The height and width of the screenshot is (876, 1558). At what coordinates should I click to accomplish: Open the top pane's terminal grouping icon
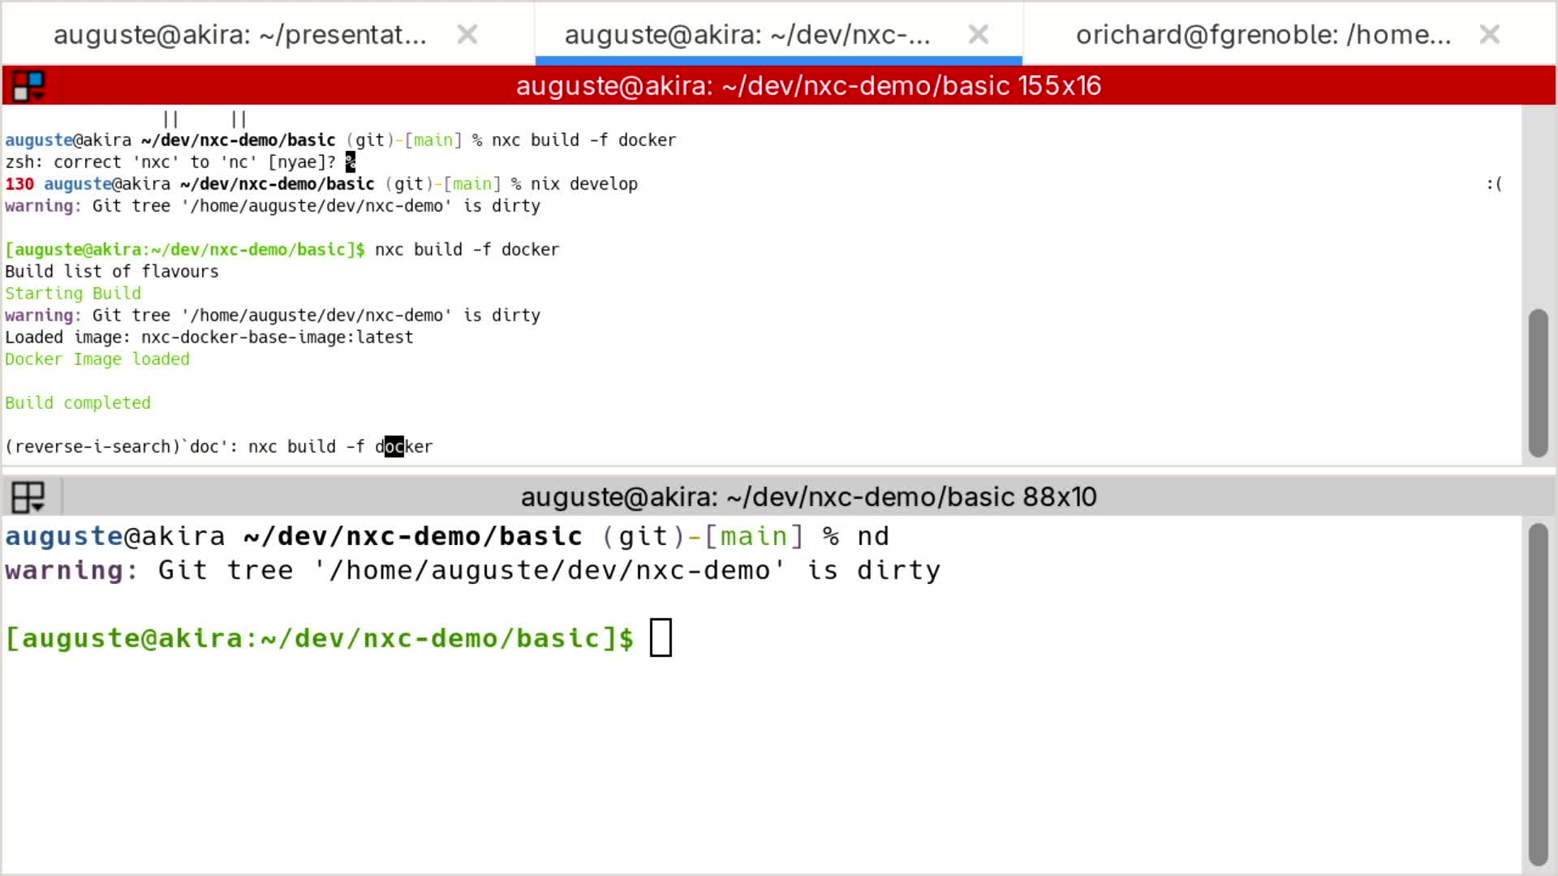click(x=28, y=85)
